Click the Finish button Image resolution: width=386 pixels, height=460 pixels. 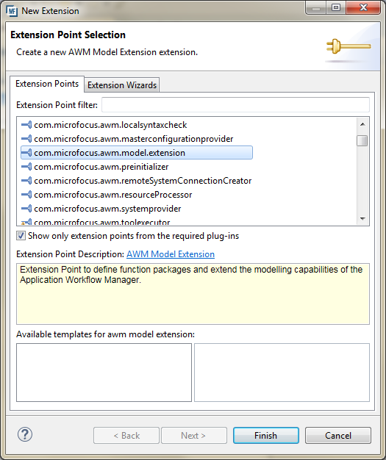tap(266, 435)
